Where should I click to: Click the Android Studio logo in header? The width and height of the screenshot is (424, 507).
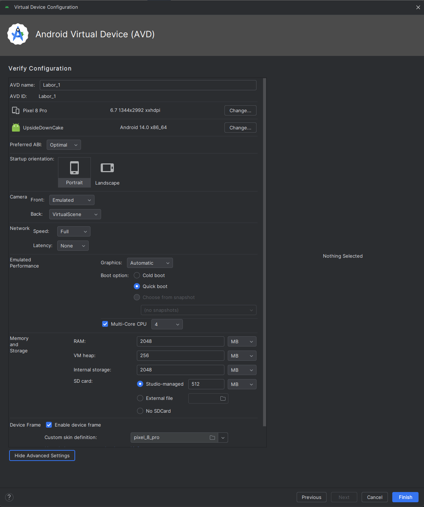(x=18, y=34)
